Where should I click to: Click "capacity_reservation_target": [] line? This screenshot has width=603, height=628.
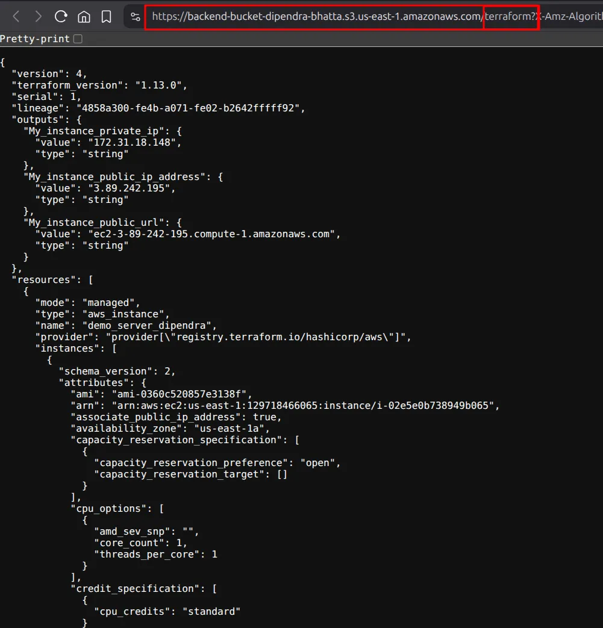coord(191,474)
